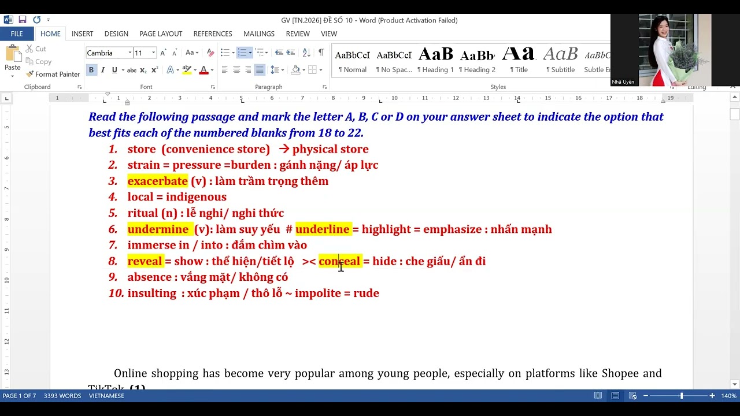Image resolution: width=740 pixels, height=416 pixels.
Task: Click the zoom slider handle
Action: point(682,396)
